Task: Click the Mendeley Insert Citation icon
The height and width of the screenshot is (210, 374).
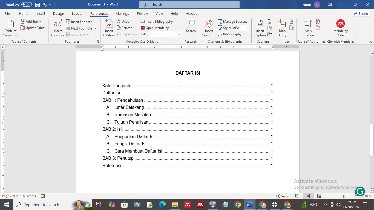Action: click(109, 28)
